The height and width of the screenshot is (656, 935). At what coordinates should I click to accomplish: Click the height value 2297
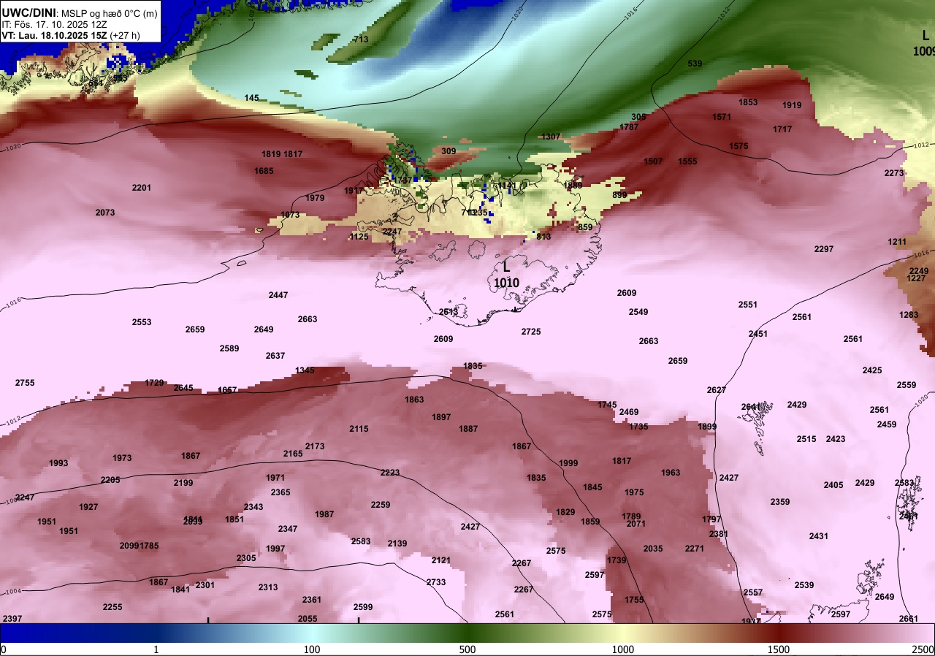824,249
